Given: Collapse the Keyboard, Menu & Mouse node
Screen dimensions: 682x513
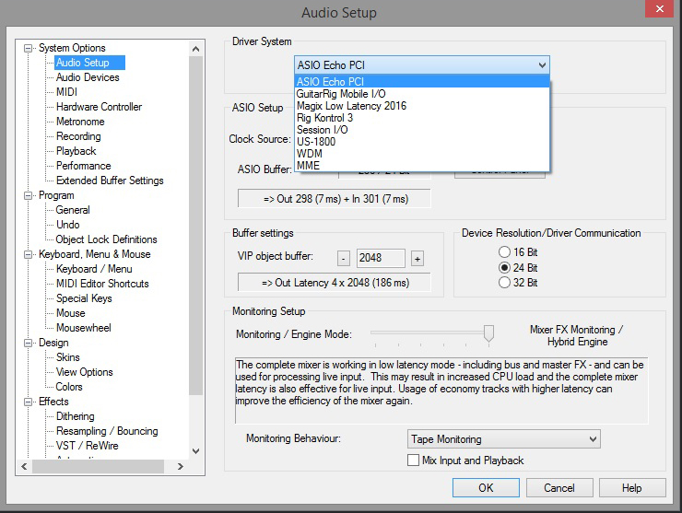Looking at the screenshot, I should tap(28, 255).
